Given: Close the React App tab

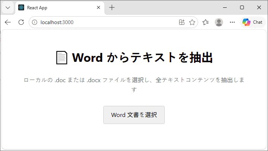Looking at the screenshot, I should [99, 7].
